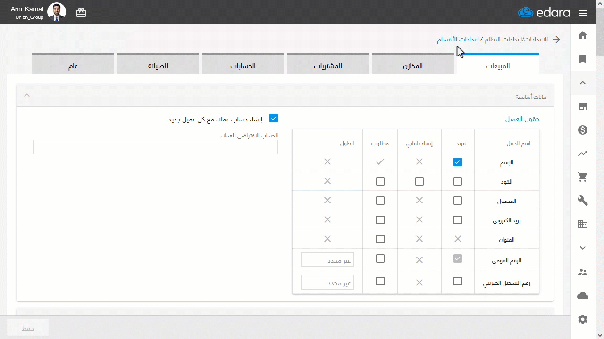Open the cloud sidebar icon

click(583, 296)
